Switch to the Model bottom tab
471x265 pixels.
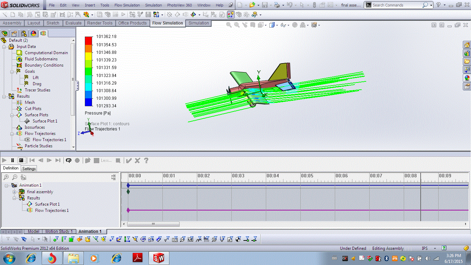pyautogui.click(x=33, y=232)
